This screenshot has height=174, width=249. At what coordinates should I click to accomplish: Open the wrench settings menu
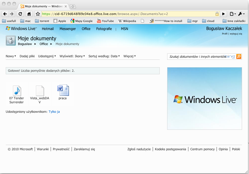[x=241, y=14]
